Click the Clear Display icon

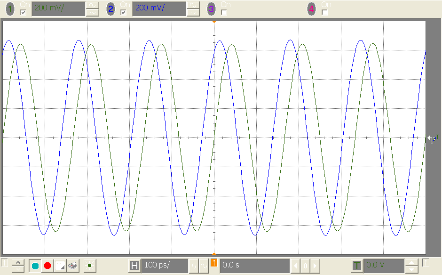60,266
